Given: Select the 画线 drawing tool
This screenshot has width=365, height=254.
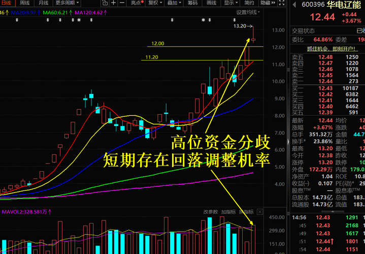Looking at the screenshot, I should click(x=211, y=3).
